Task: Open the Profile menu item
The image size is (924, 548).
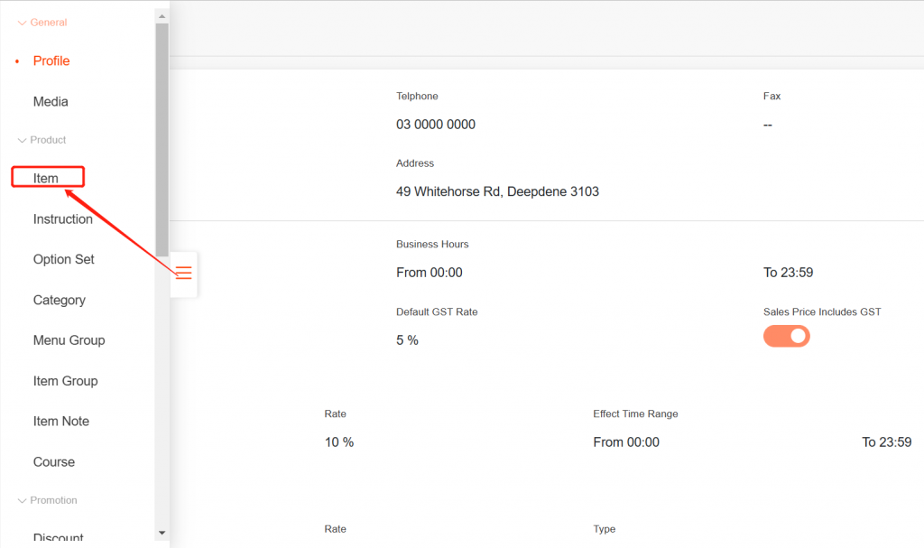Action: (x=51, y=61)
